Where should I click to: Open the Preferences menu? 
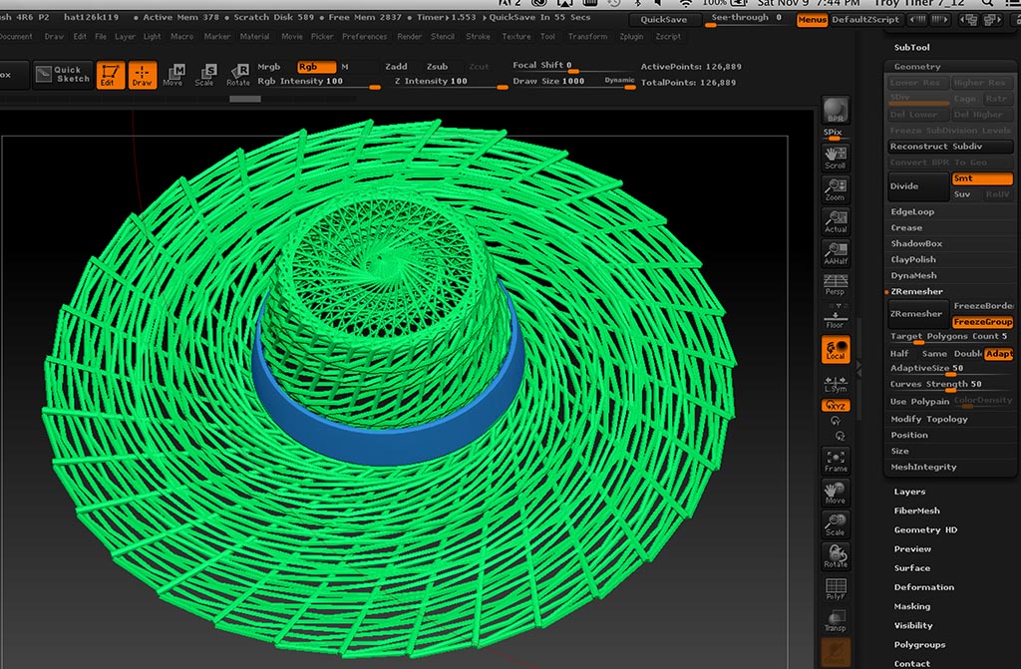pyautogui.click(x=365, y=37)
